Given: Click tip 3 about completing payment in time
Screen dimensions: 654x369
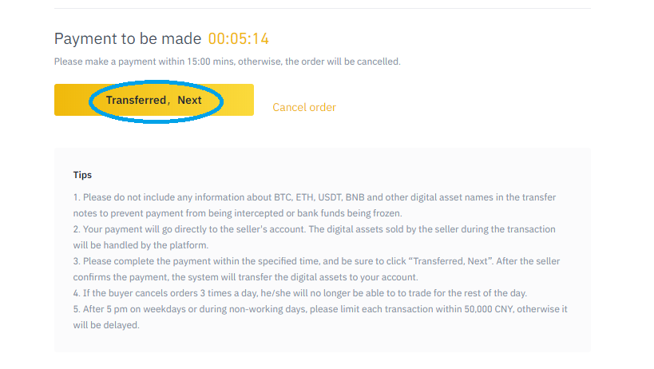Looking at the screenshot, I should 316,269.
